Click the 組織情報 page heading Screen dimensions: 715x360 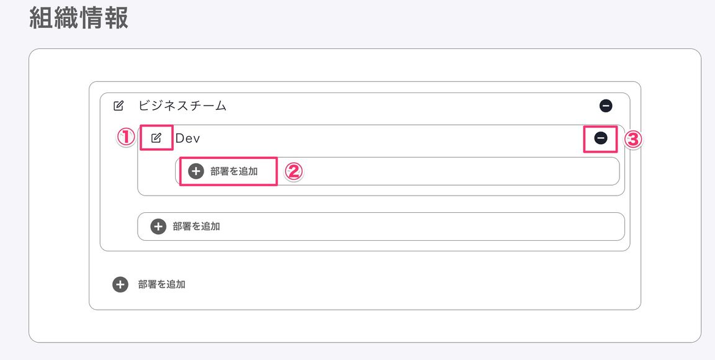(x=78, y=19)
